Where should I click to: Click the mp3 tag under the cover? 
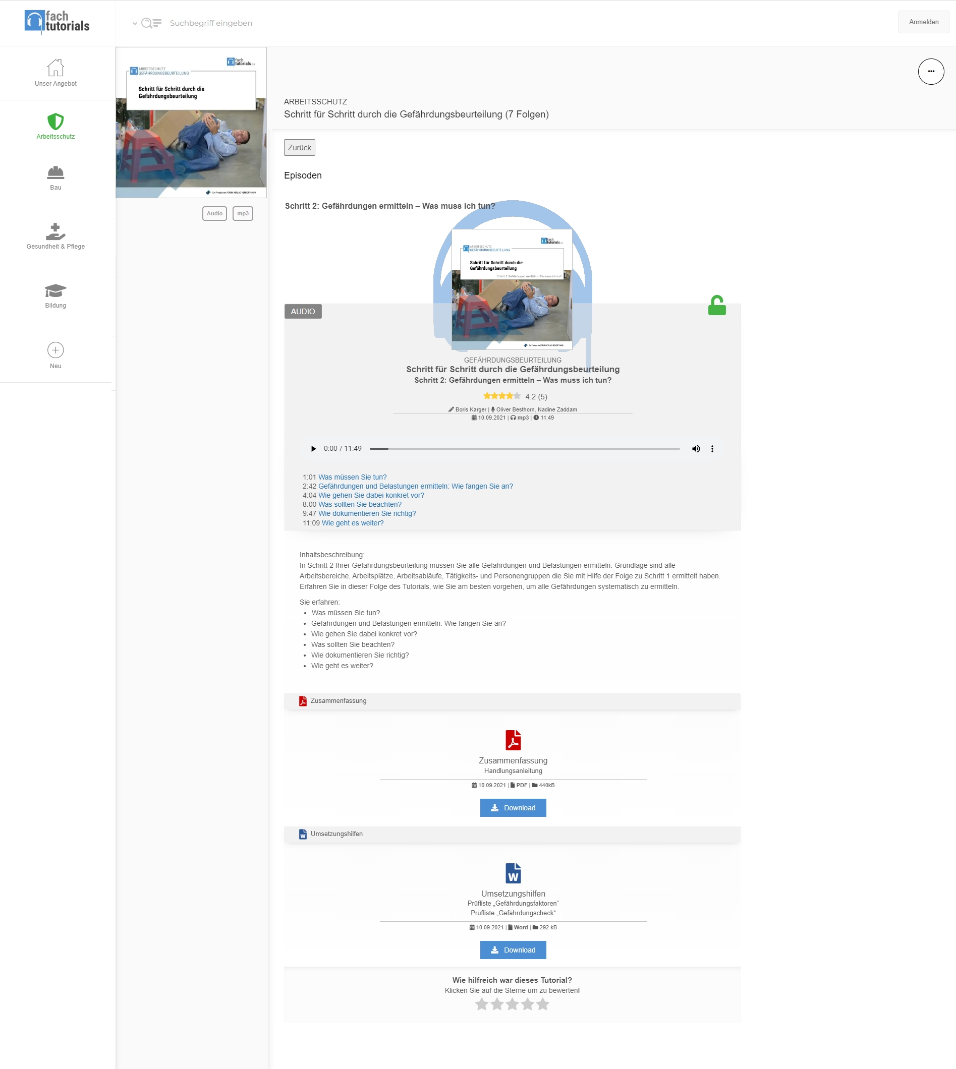(243, 214)
